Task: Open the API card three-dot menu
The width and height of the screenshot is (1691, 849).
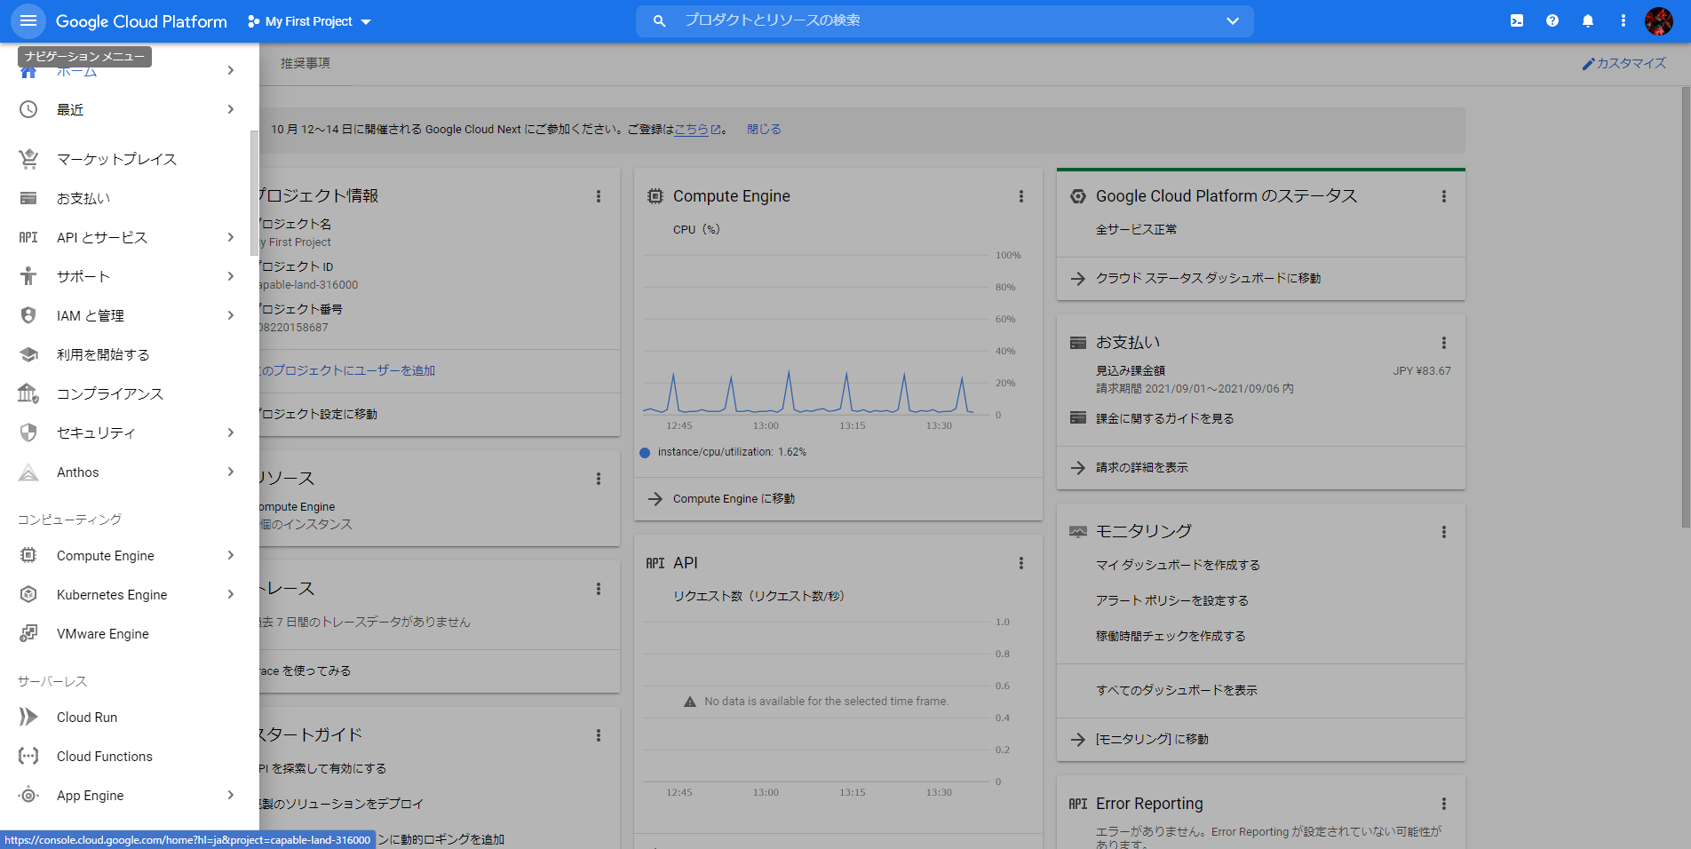Action: (1021, 563)
